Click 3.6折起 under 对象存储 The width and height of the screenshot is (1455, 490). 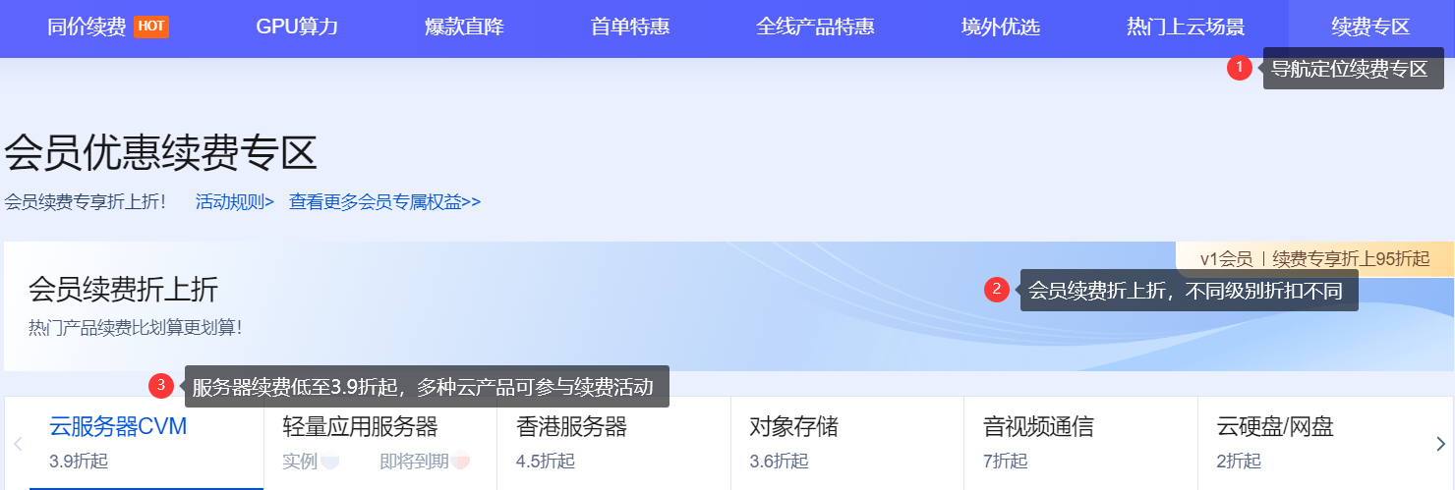(x=779, y=461)
